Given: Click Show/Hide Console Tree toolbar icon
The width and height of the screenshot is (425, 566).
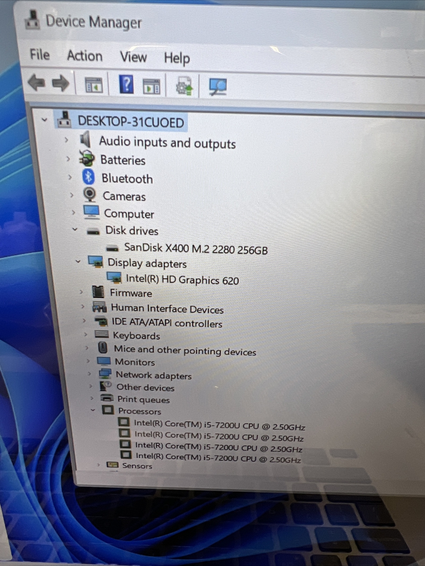Looking at the screenshot, I should click(94, 85).
